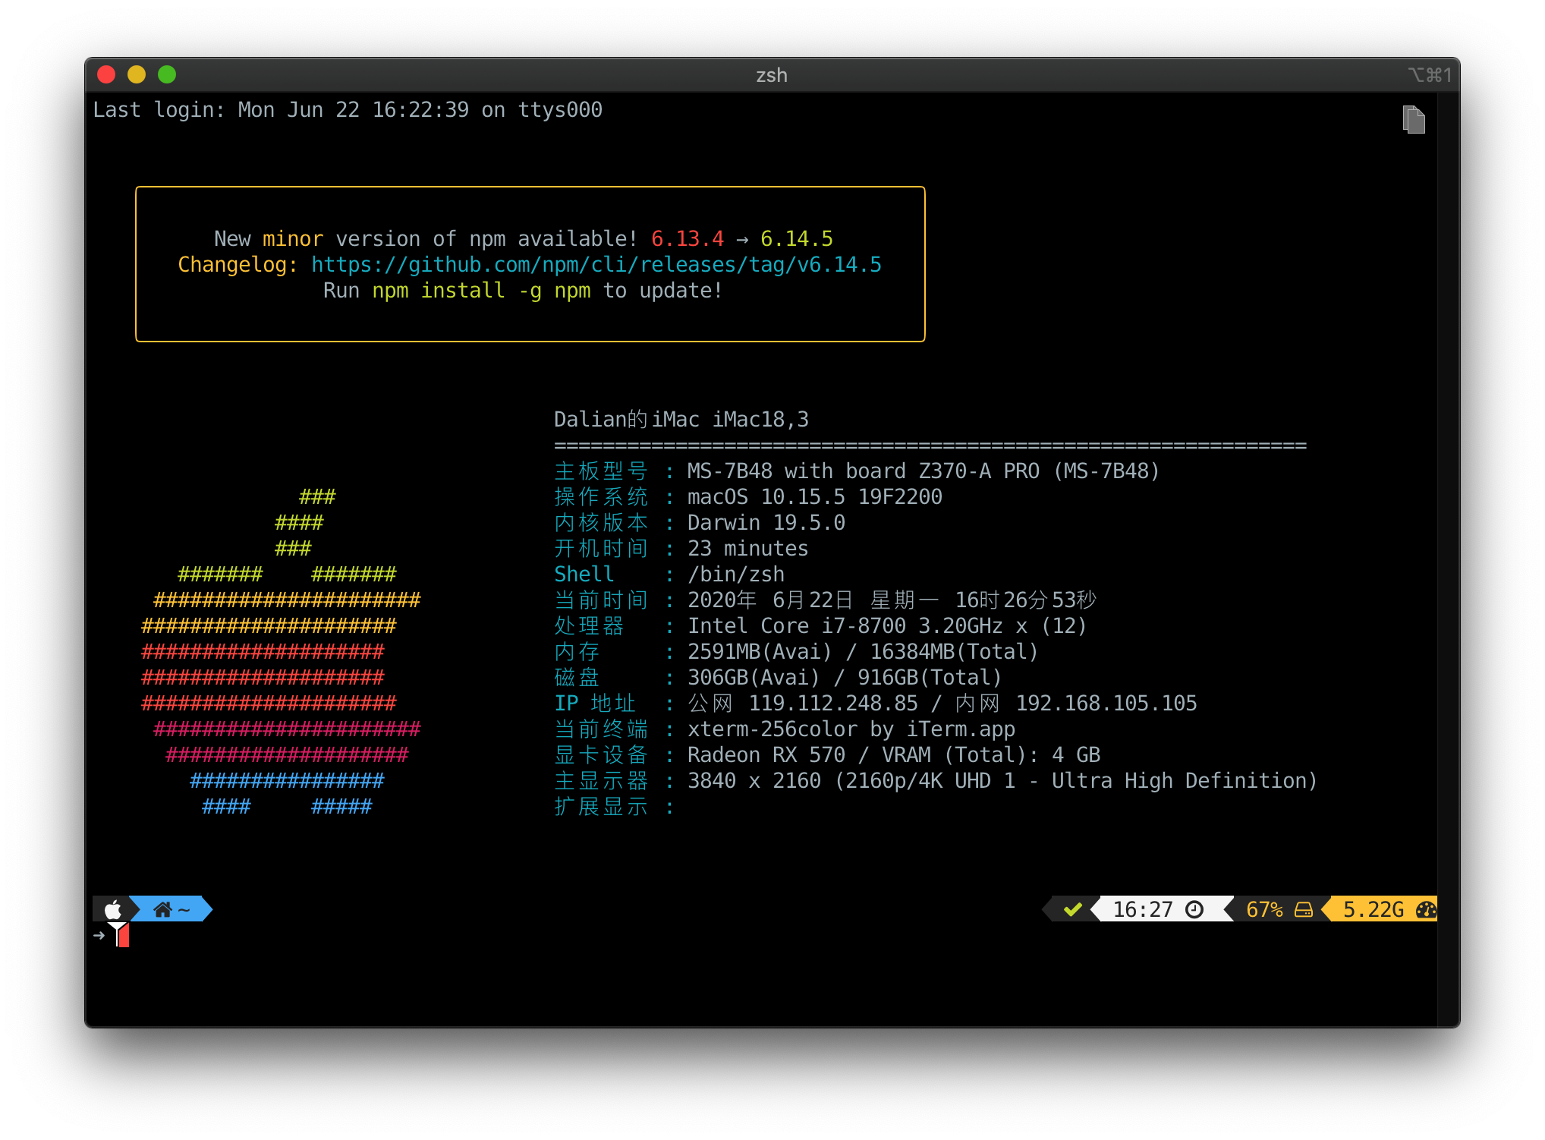This screenshot has height=1140, width=1545.
Task: Close the zsh window with red button
Action: pyautogui.click(x=106, y=74)
